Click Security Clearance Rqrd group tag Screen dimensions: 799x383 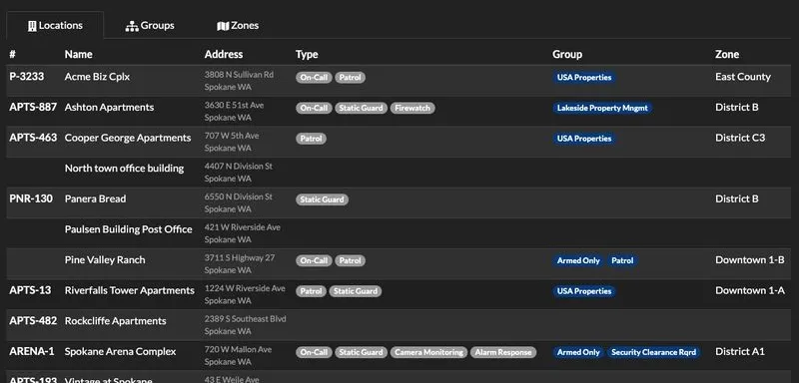pyautogui.click(x=654, y=352)
